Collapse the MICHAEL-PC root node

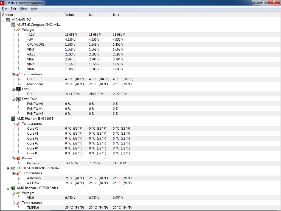[3, 20]
